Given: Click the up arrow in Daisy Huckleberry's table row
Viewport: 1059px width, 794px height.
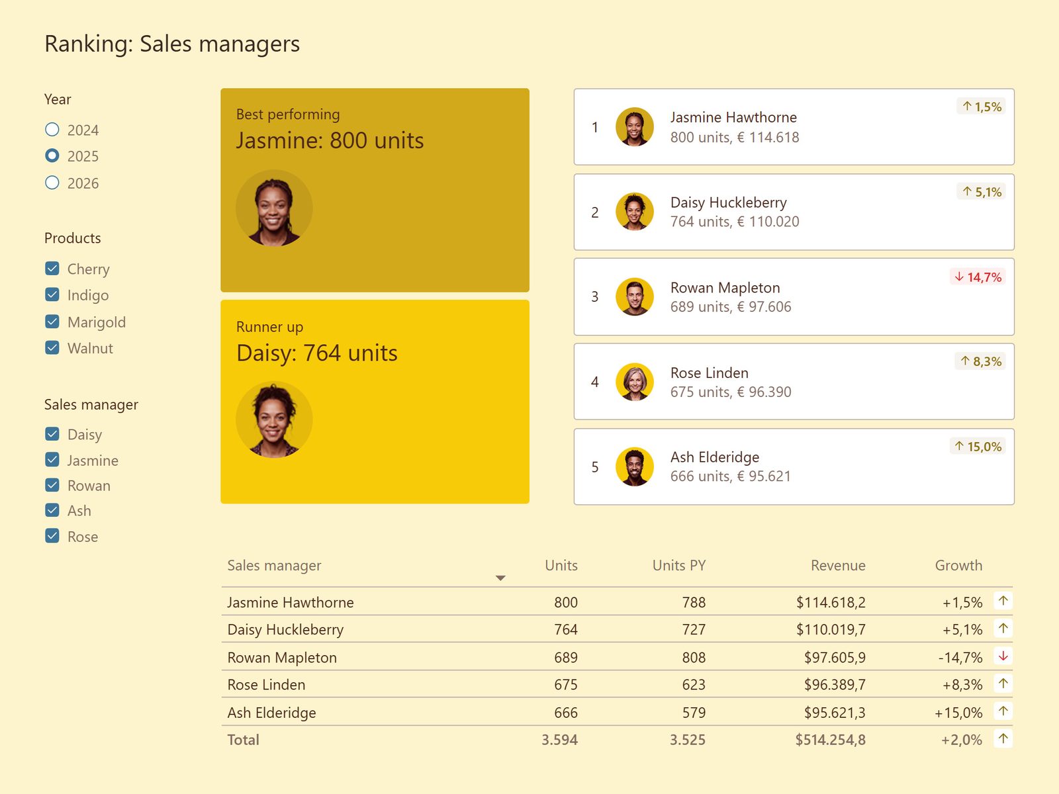Looking at the screenshot, I should coord(1003,629).
